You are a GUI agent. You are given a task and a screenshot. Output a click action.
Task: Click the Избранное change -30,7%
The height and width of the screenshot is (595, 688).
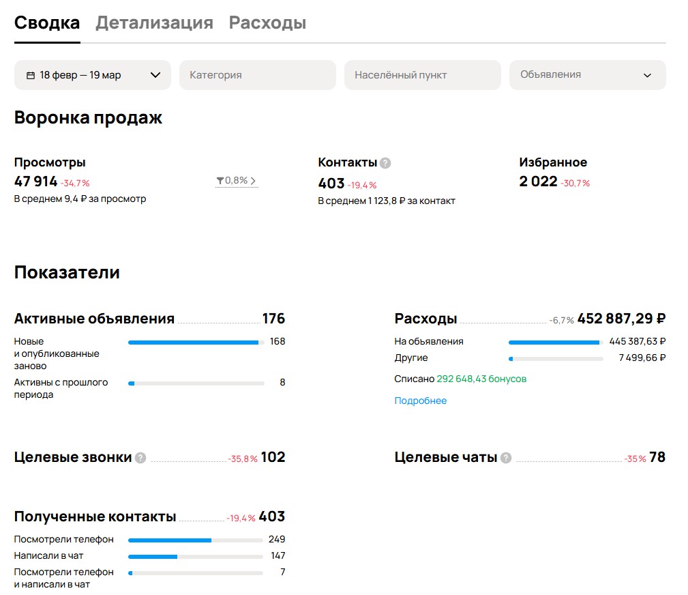575,183
